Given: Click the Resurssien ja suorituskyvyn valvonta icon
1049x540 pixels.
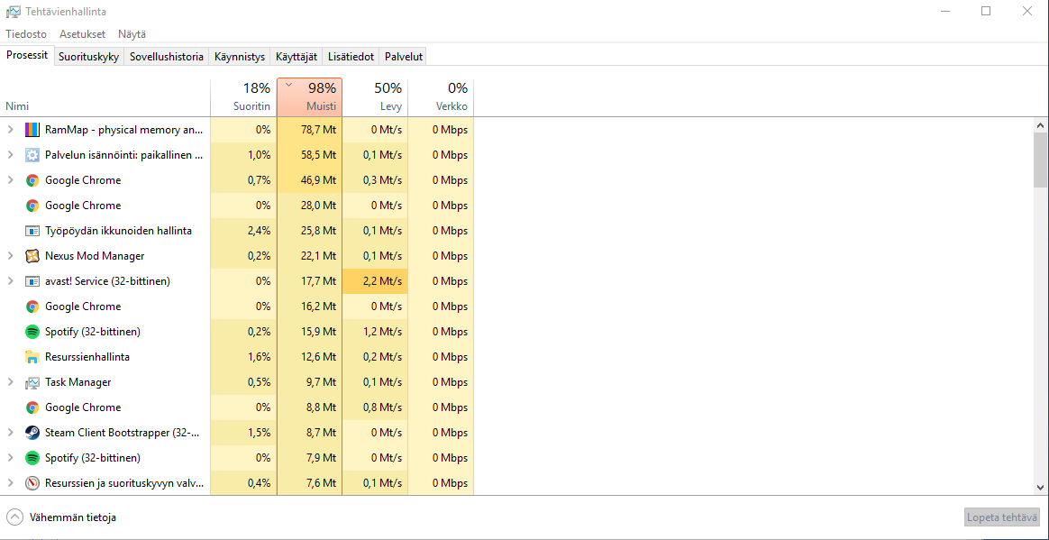Looking at the screenshot, I should (x=32, y=483).
